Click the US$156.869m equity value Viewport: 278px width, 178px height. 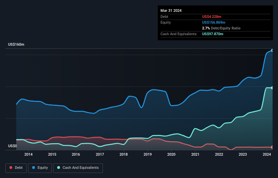tap(214, 22)
